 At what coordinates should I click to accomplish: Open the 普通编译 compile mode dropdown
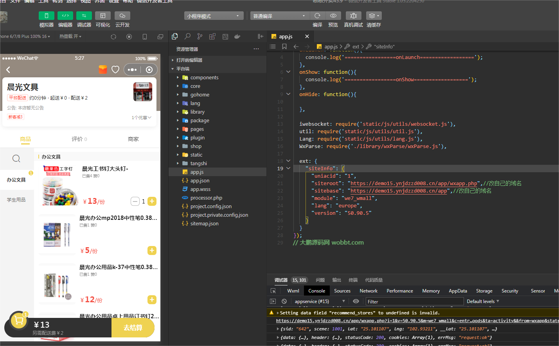click(280, 16)
